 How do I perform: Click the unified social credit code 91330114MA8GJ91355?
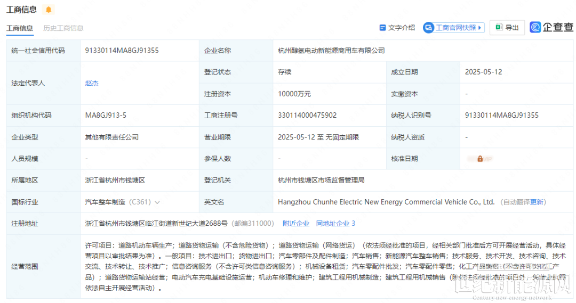122,51
